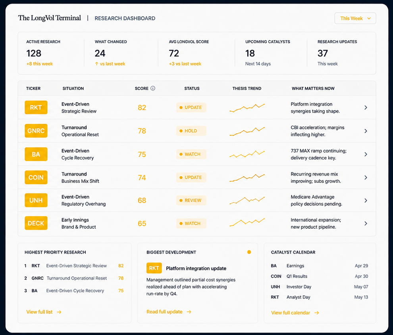393x335 pixels.
Task: Click the WATCH status pill for DECK
Action: click(x=191, y=223)
